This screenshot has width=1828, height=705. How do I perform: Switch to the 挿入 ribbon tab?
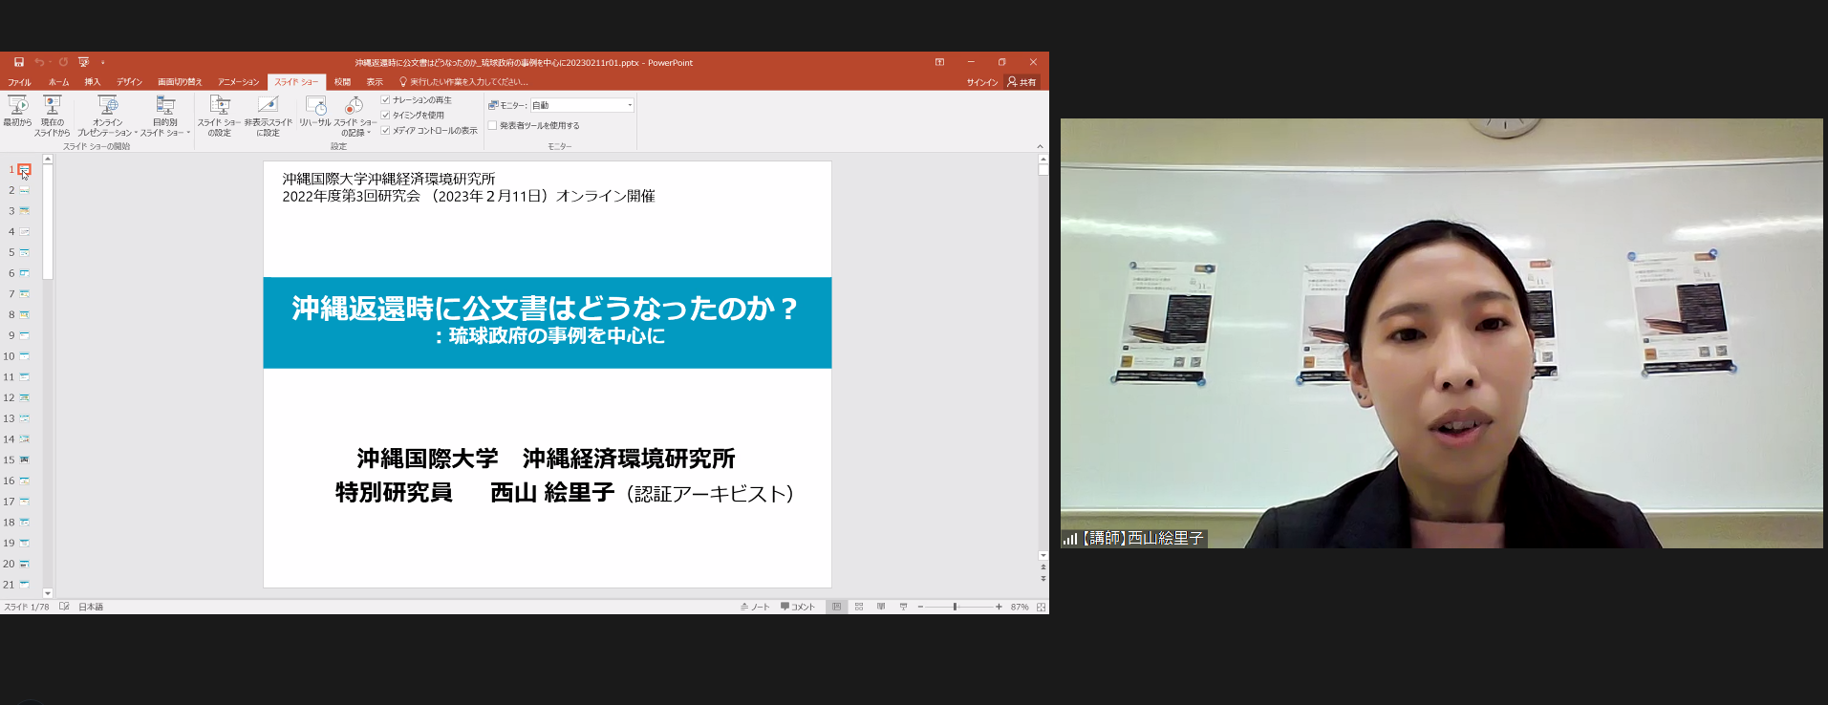[x=92, y=82]
